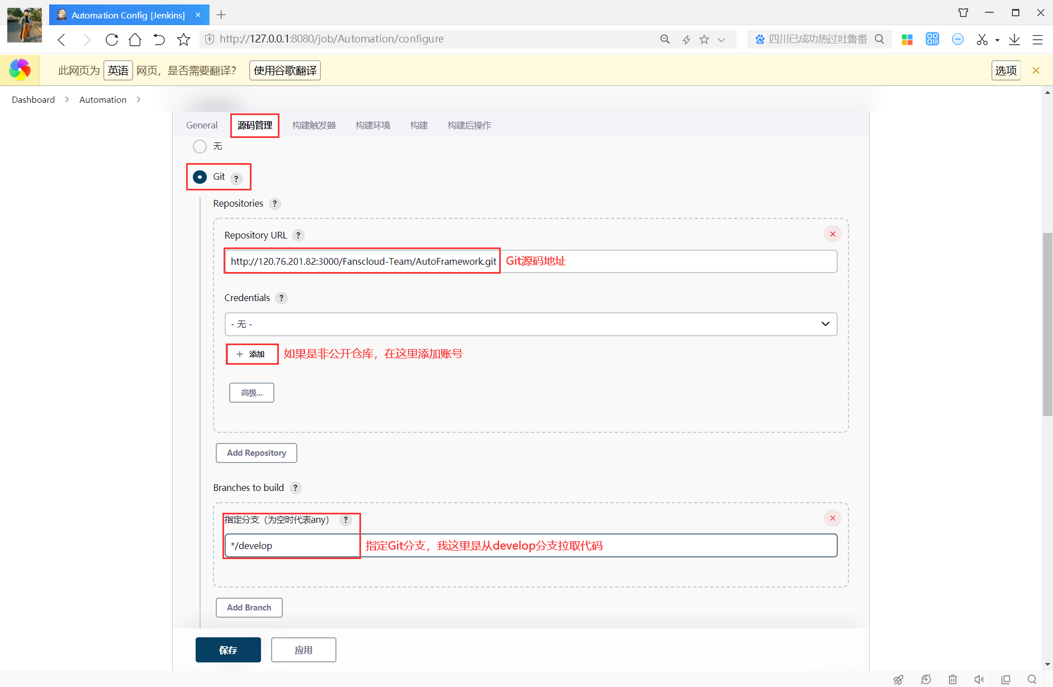Screen dimensions: 1053x687
Task: Apply configuration with 应用 button
Action: pos(303,650)
